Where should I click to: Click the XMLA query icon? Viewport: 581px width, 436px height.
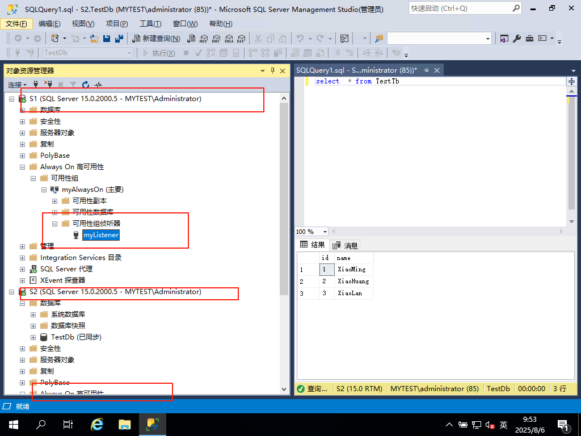tap(229, 38)
